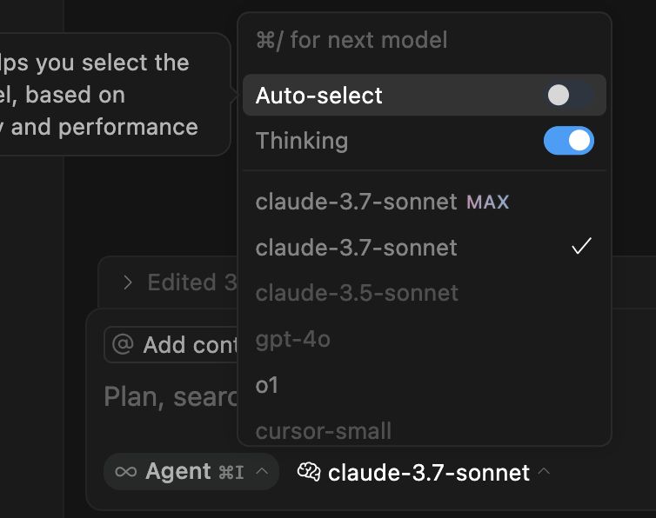Image resolution: width=656 pixels, height=518 pixels.
Task: Open the Agent mode dropdown caret
Action: tap(263, 472)
